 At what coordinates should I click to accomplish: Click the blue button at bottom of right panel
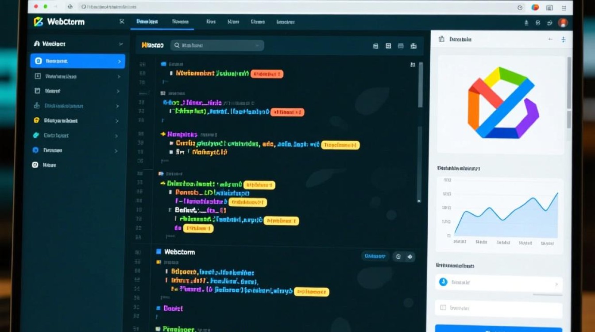(x=498, y=328)
